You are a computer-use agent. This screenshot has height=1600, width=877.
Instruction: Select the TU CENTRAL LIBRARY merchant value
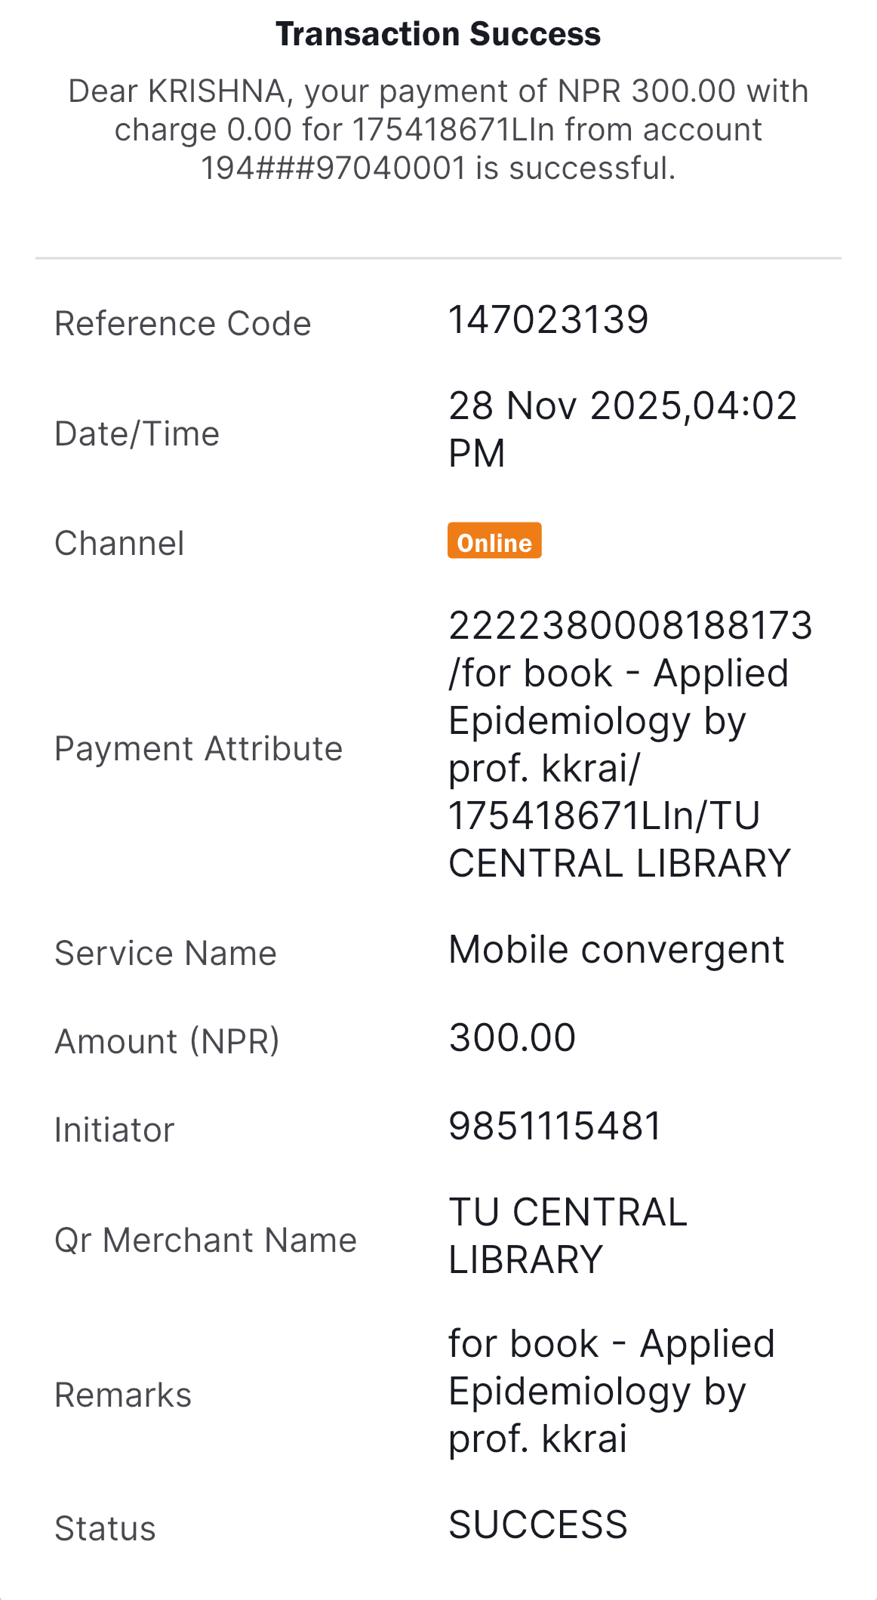pos(568,1236)
